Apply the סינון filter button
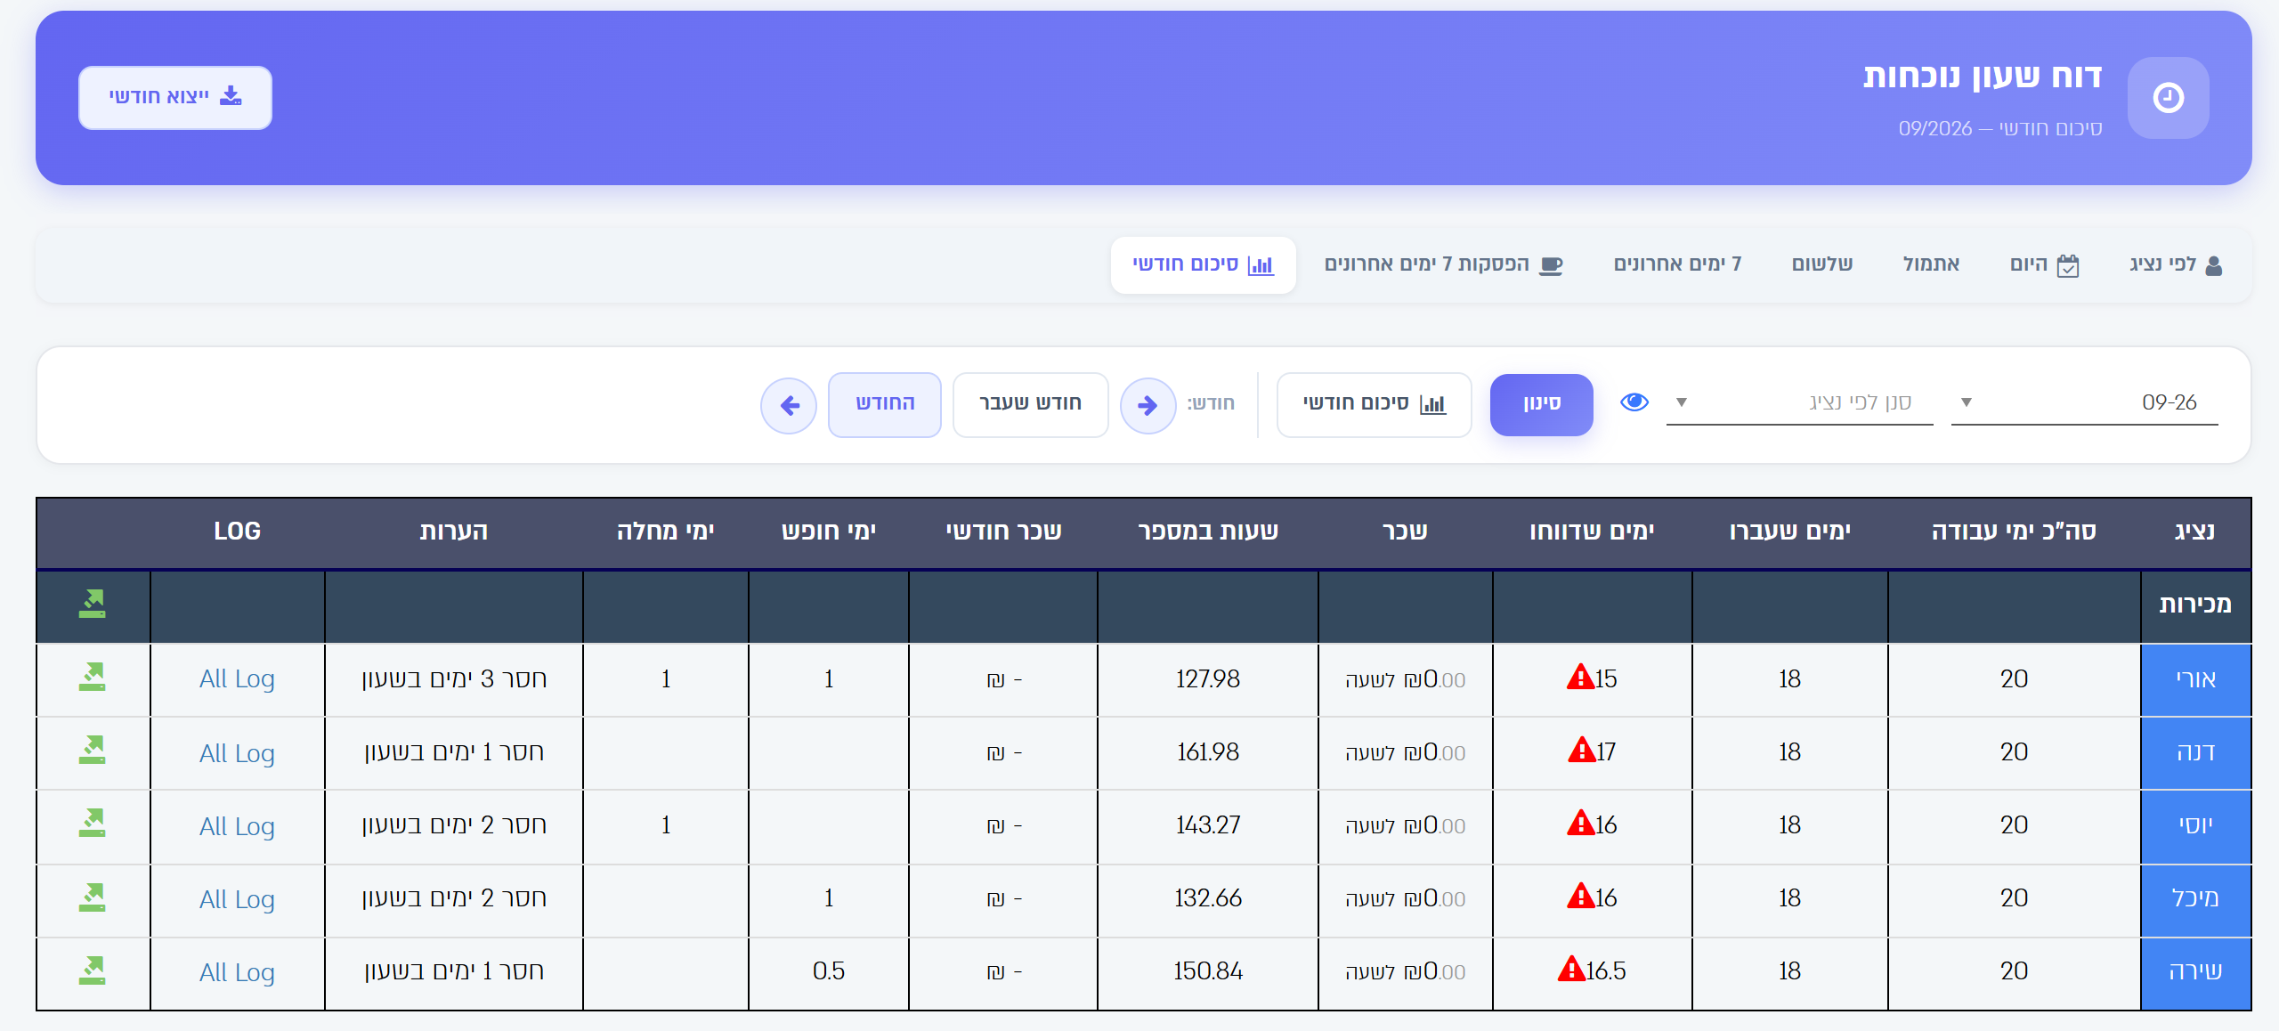2279x1031 pixels. 1541,404
